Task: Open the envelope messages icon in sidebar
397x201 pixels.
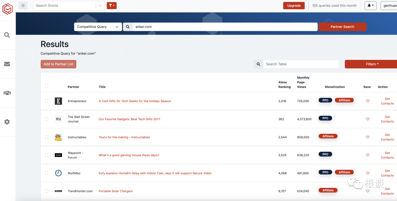Action: pyautogui.click(x=7, y=64)
